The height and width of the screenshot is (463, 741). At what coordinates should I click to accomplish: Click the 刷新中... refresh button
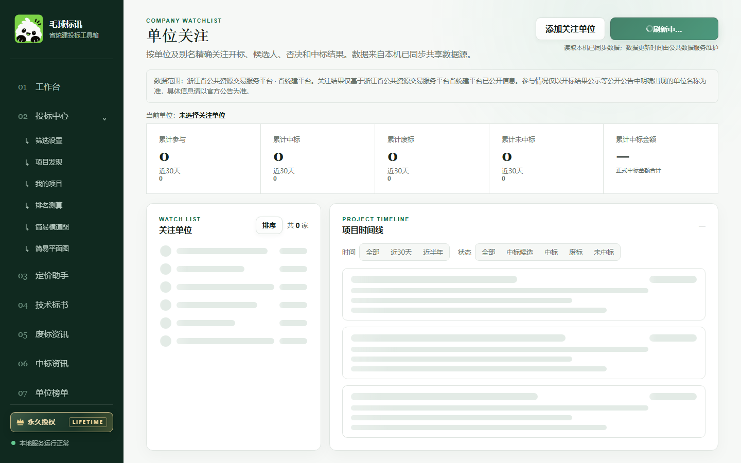[x=664, y=29]
